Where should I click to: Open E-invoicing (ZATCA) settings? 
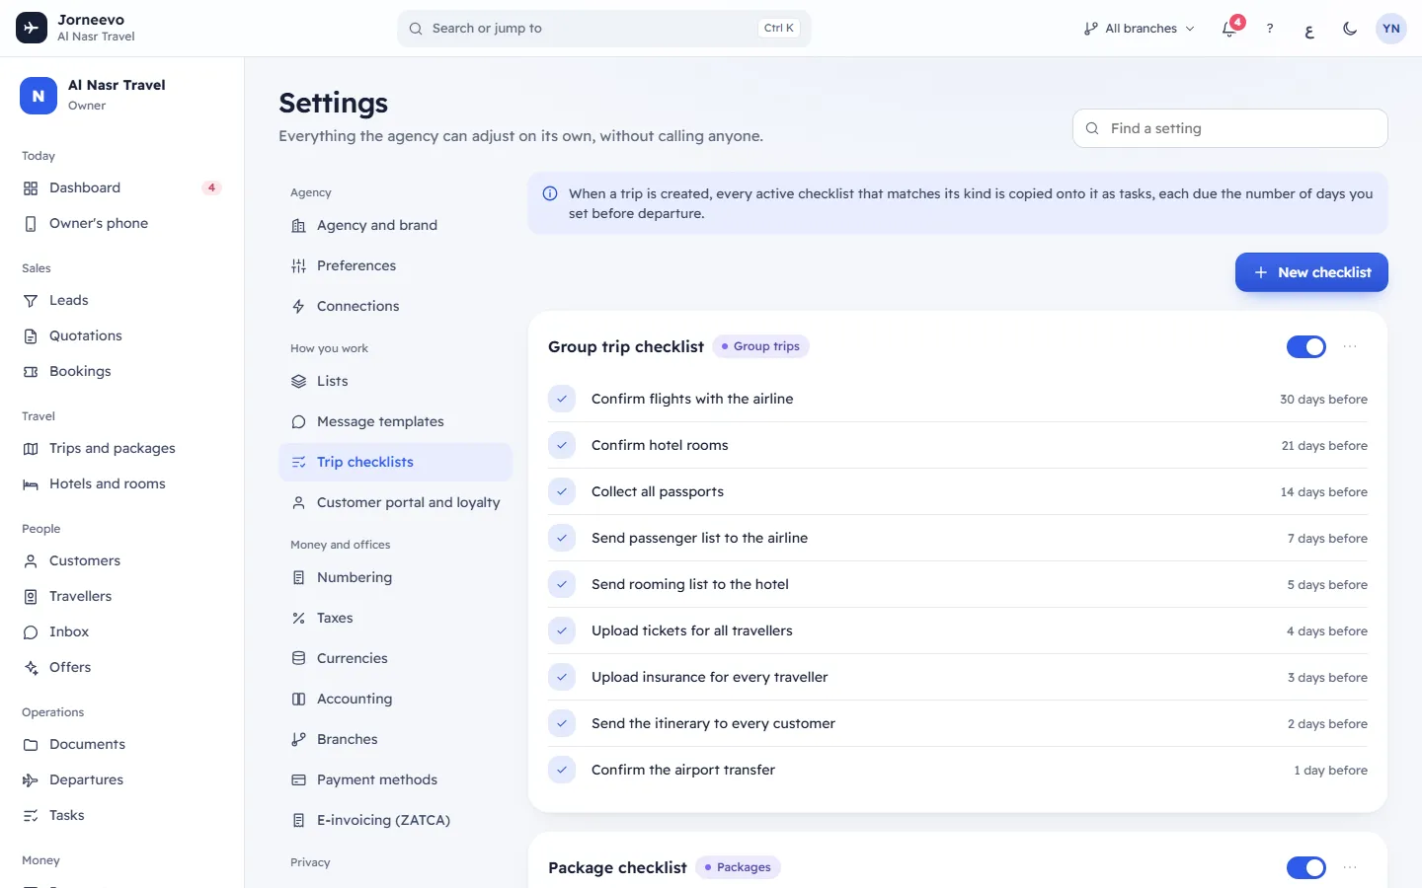(x=395, y=820)
